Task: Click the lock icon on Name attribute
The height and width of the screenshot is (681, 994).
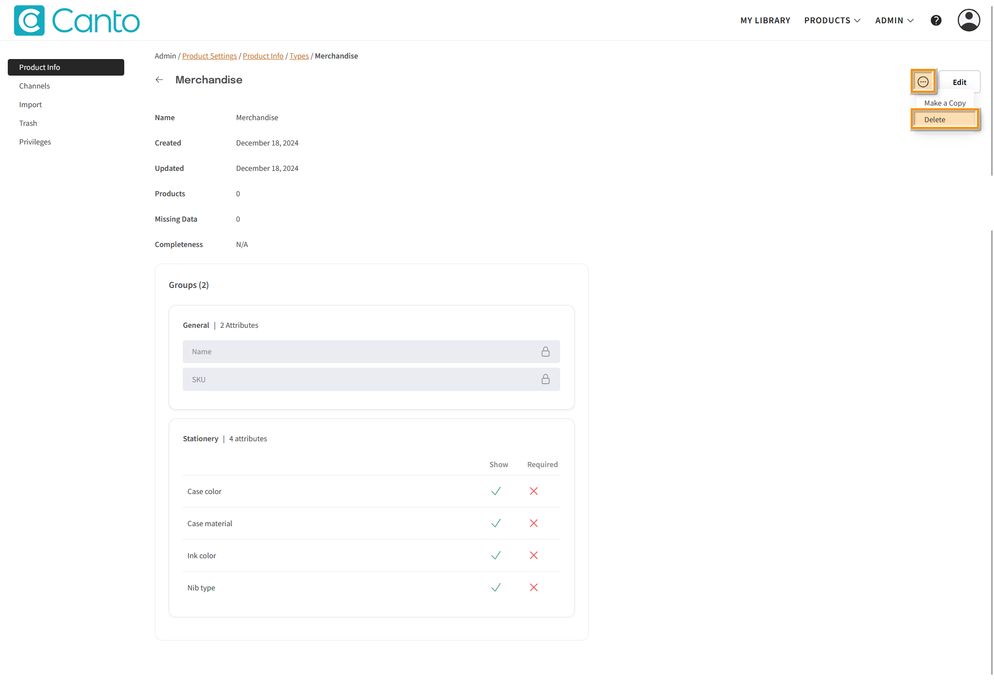Action: pos(545,352)
